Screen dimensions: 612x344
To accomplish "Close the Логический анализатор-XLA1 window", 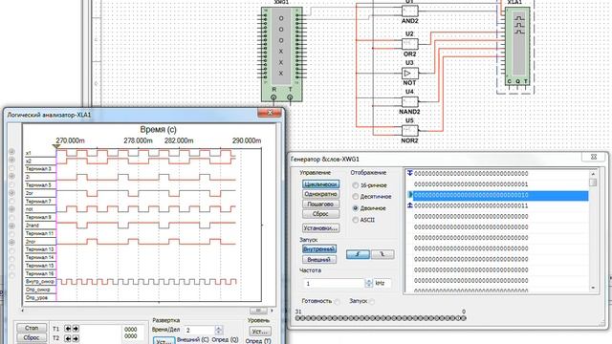I will click(270, 113).
